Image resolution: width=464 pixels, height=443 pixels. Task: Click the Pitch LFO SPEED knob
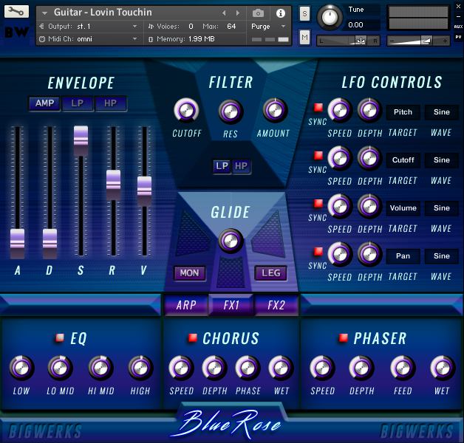[x=340, y=111]
